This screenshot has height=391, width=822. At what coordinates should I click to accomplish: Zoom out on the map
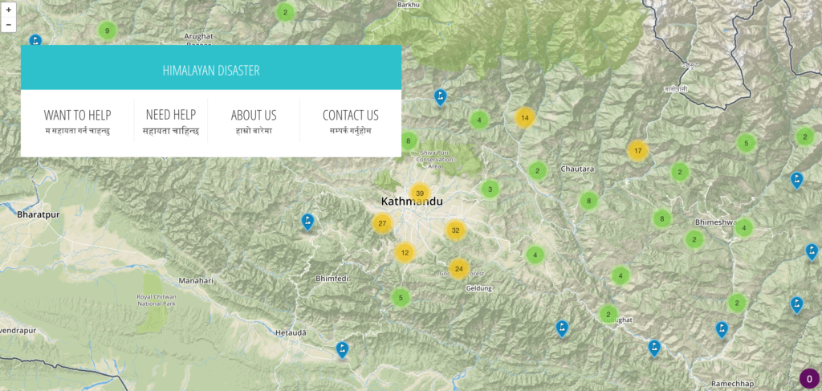tap(9, 25)
